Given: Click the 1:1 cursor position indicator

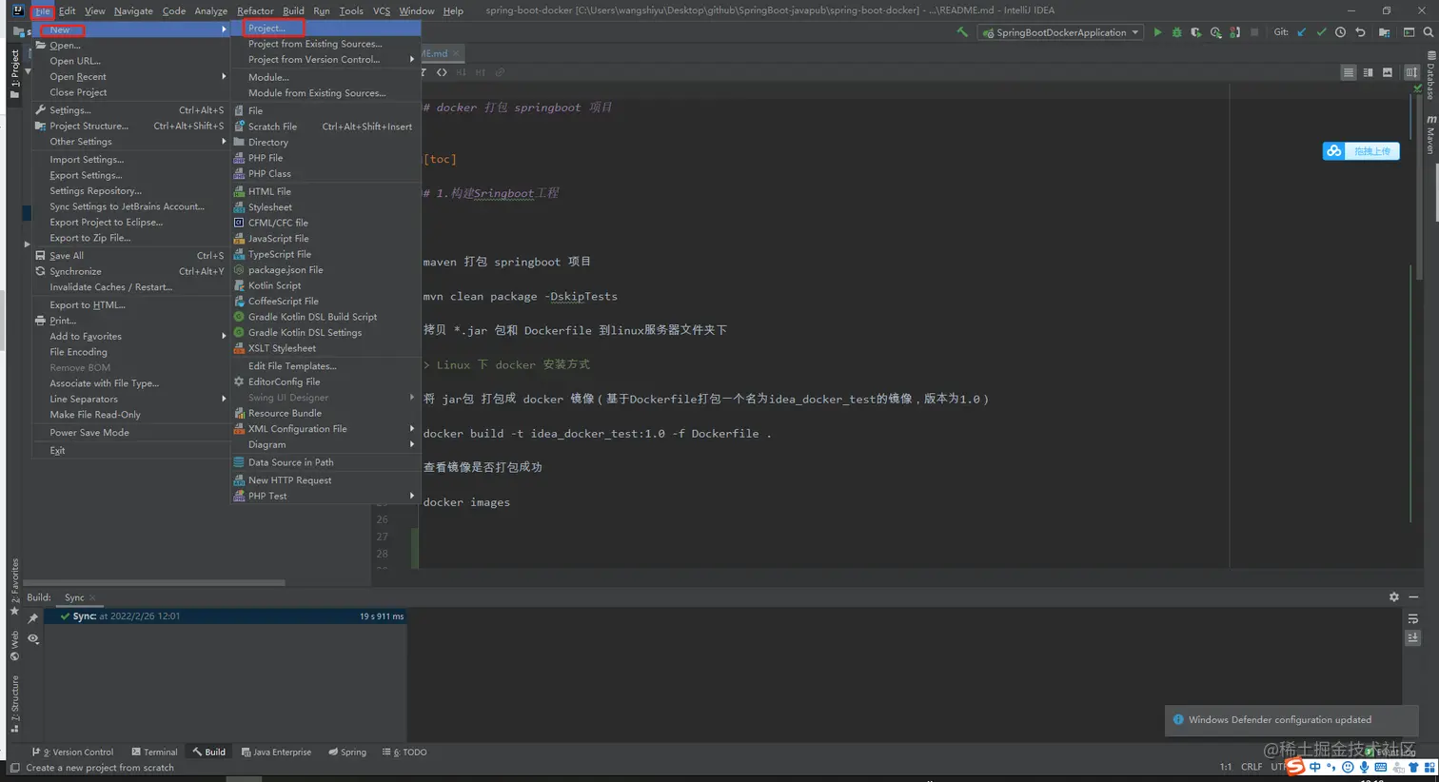Looking at the screenshot, I should [x=1226, y=767].
